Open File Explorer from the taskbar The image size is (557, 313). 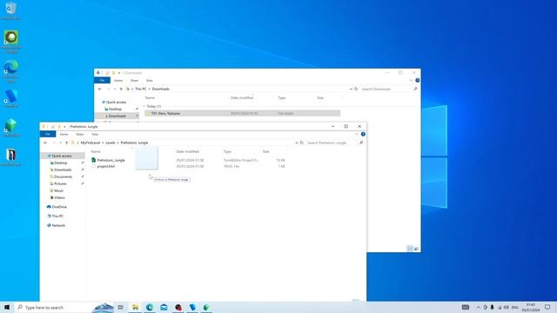coord(136,307)
